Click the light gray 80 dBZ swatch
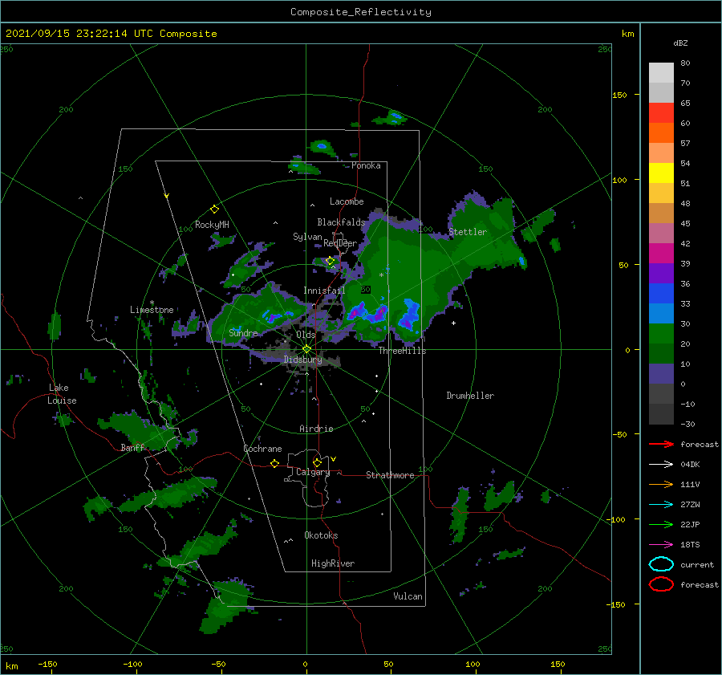Image resolution: width=722 pixels, height=675 pixels. click(x=661, y=73)
